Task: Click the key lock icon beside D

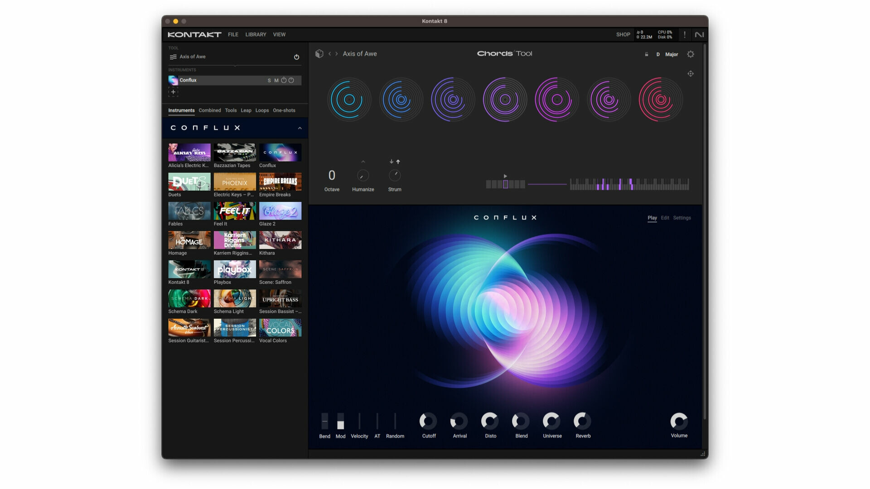Action: pos(647,54)
